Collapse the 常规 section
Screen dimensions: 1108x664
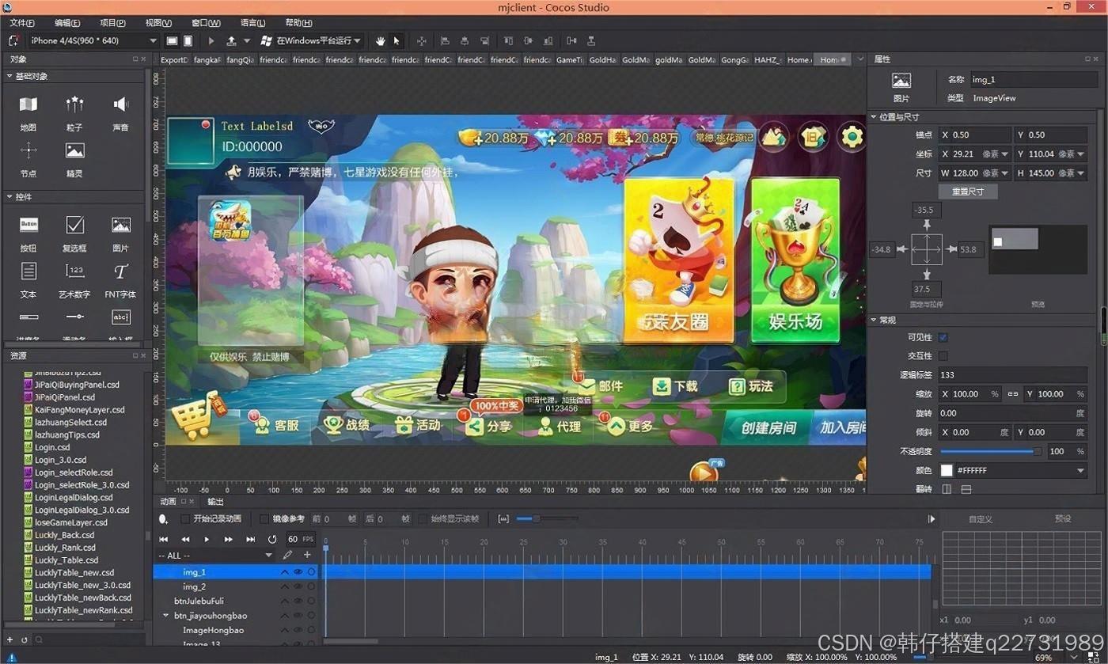[x=874, y=320]
